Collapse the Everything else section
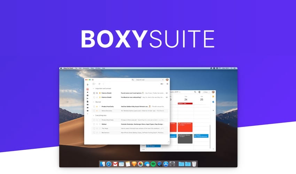Screen dimensions: 296x174 pyautogui.click(x=93, y=115)
